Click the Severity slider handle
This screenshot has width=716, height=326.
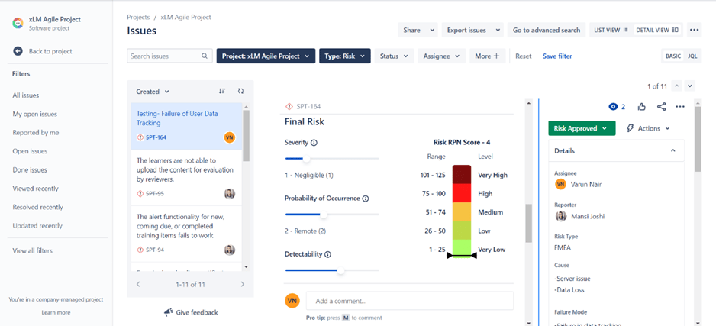(306, 159)
